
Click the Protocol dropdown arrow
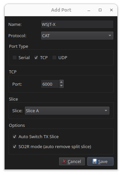(x=110, y=36)
